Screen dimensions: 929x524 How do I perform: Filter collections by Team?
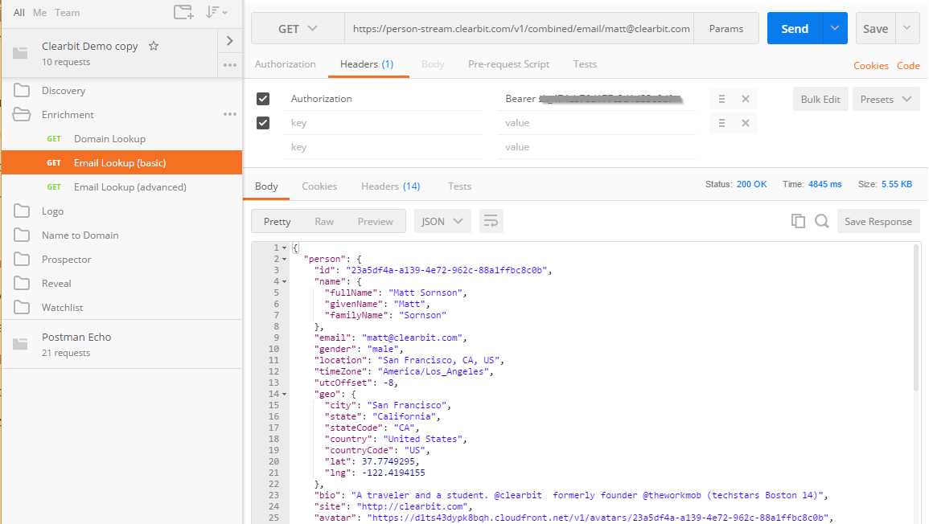point(67,12)
